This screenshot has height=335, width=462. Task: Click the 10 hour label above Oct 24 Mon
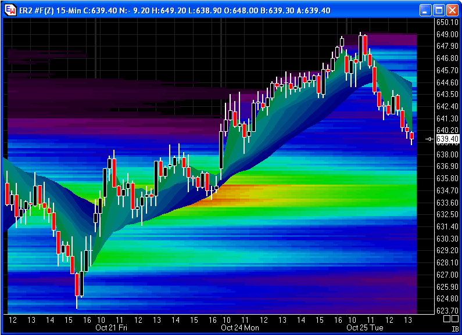pyautogui.click(x=226, y=320)
